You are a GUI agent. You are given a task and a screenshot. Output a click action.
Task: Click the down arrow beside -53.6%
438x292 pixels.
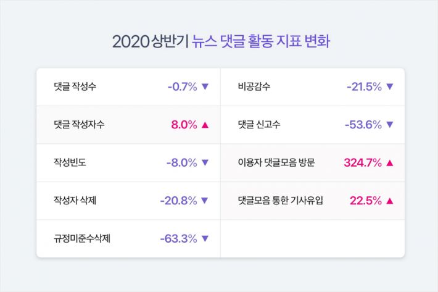click(x=389, y=125)
